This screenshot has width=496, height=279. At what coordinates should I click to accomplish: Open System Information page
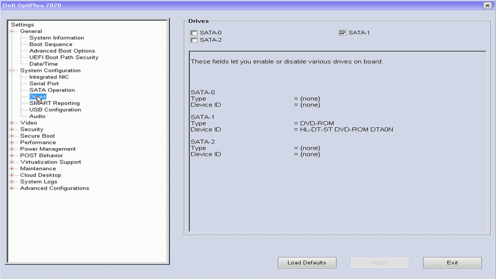click(x=57, y=38)
